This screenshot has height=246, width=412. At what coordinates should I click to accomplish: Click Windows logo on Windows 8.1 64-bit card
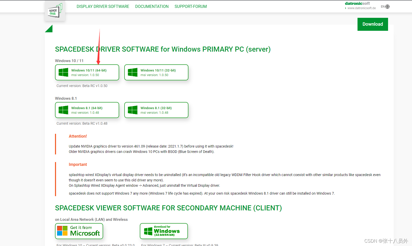pos(63,110)
